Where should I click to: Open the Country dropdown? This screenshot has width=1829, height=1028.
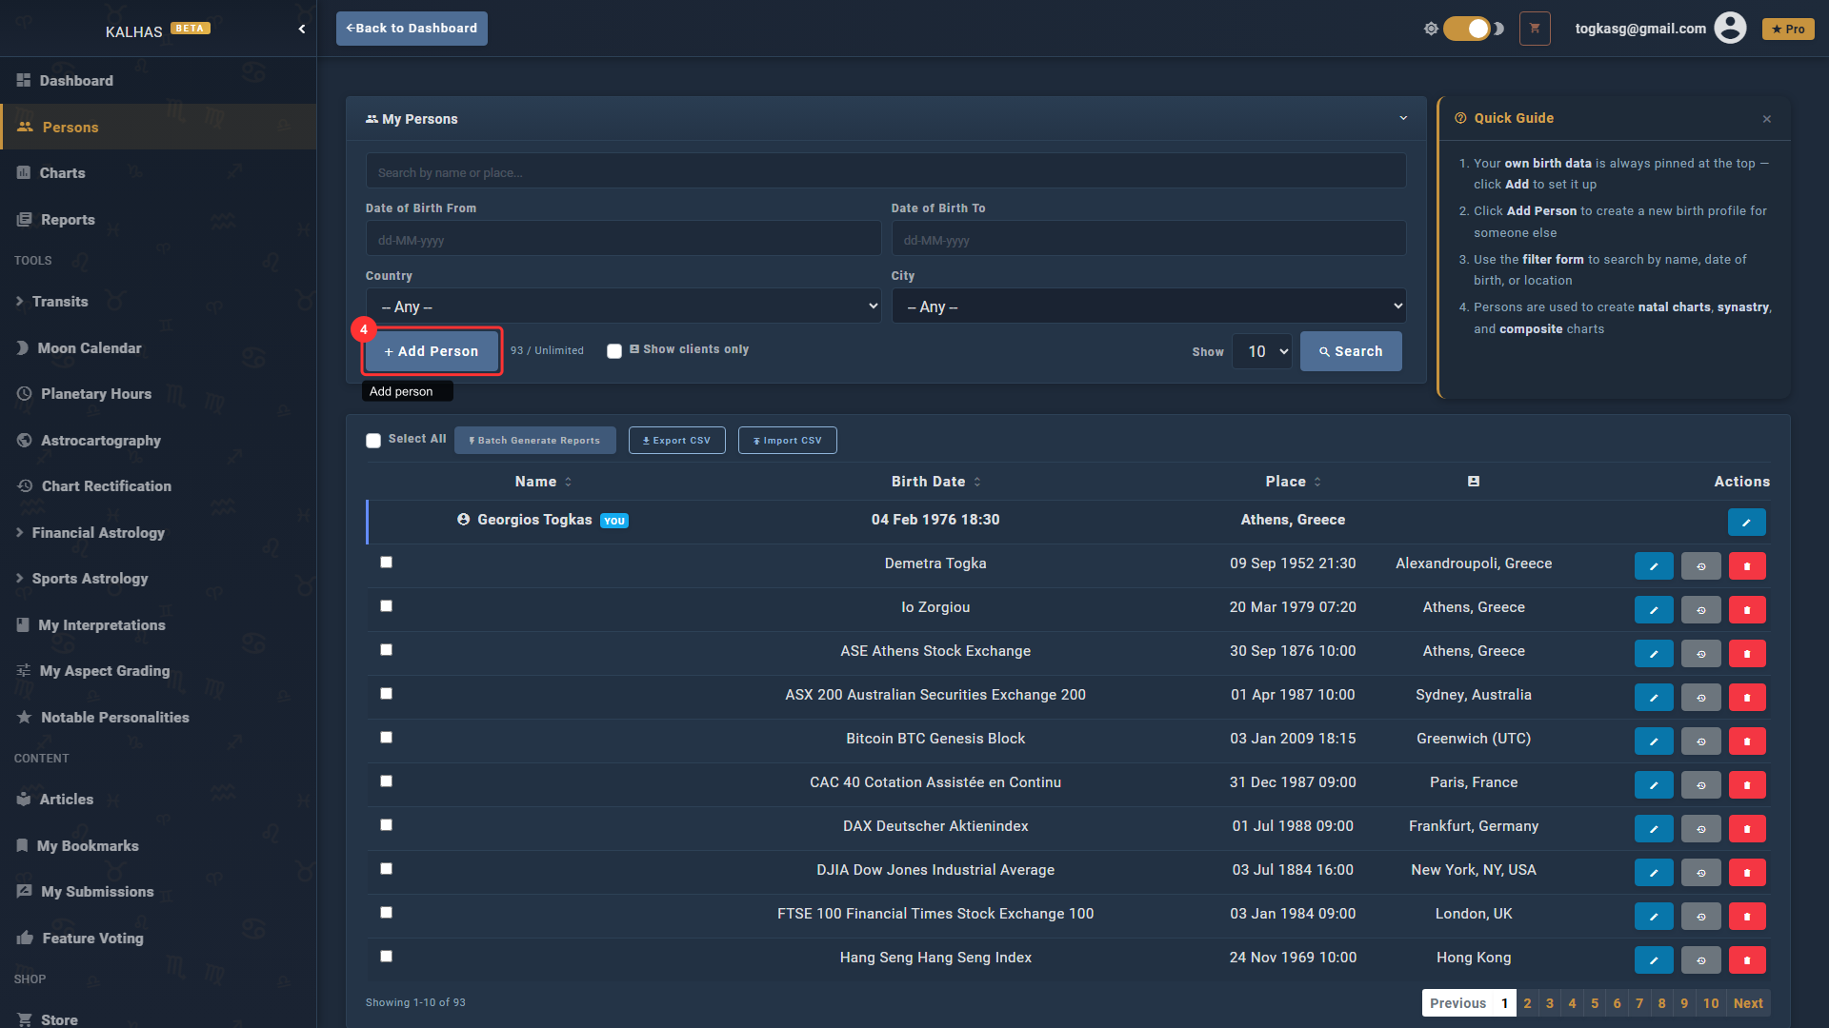[623, 306]
